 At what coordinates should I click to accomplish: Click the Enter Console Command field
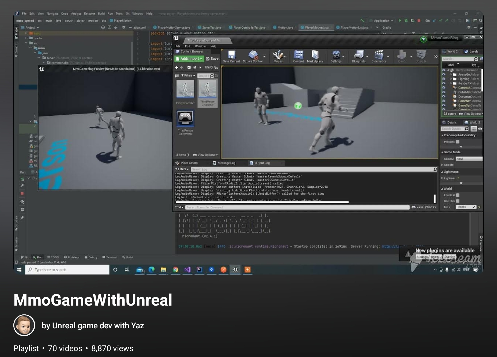pyautogui.click(x=297, y=207)
